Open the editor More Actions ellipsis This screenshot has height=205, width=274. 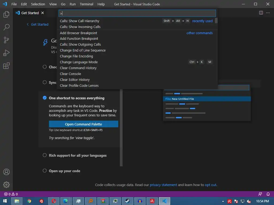pos(268,13)
